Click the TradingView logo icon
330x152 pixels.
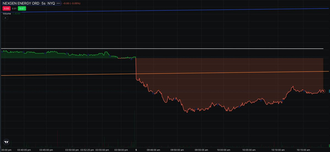coord(6,142)
